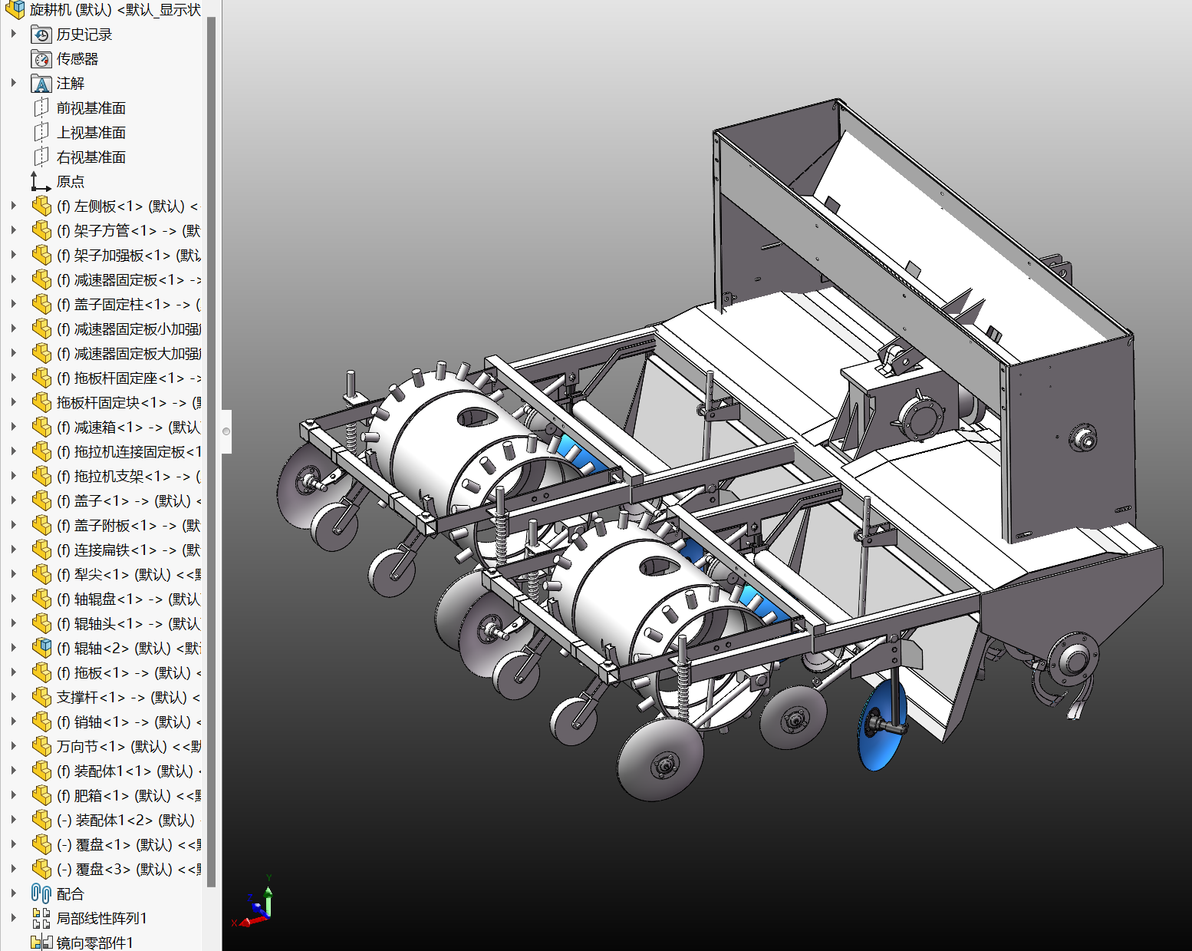Expand the 历史记录 tree node
Viewport: 1192px width, 951px height.
click(13, 35)
